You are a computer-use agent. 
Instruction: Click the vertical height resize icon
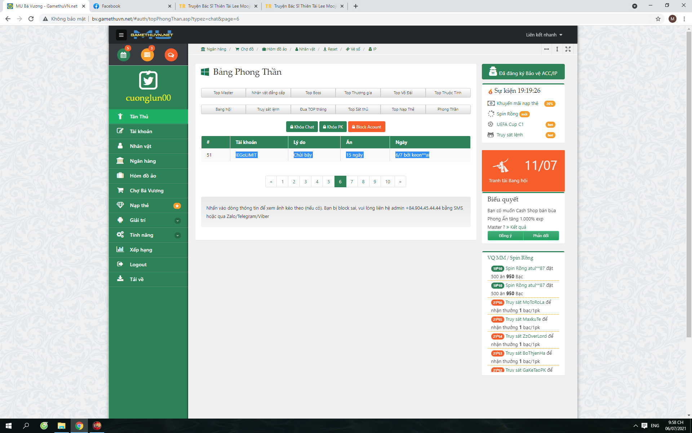click(x=557, y=49)
